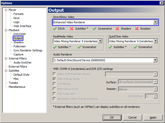Open the Keys settings page

16,18
